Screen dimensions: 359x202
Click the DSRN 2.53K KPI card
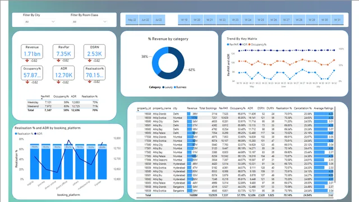[x=95, y=52]
